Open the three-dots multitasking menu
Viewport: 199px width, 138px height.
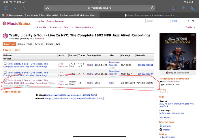pyautogui.click(x=99, y=2)
